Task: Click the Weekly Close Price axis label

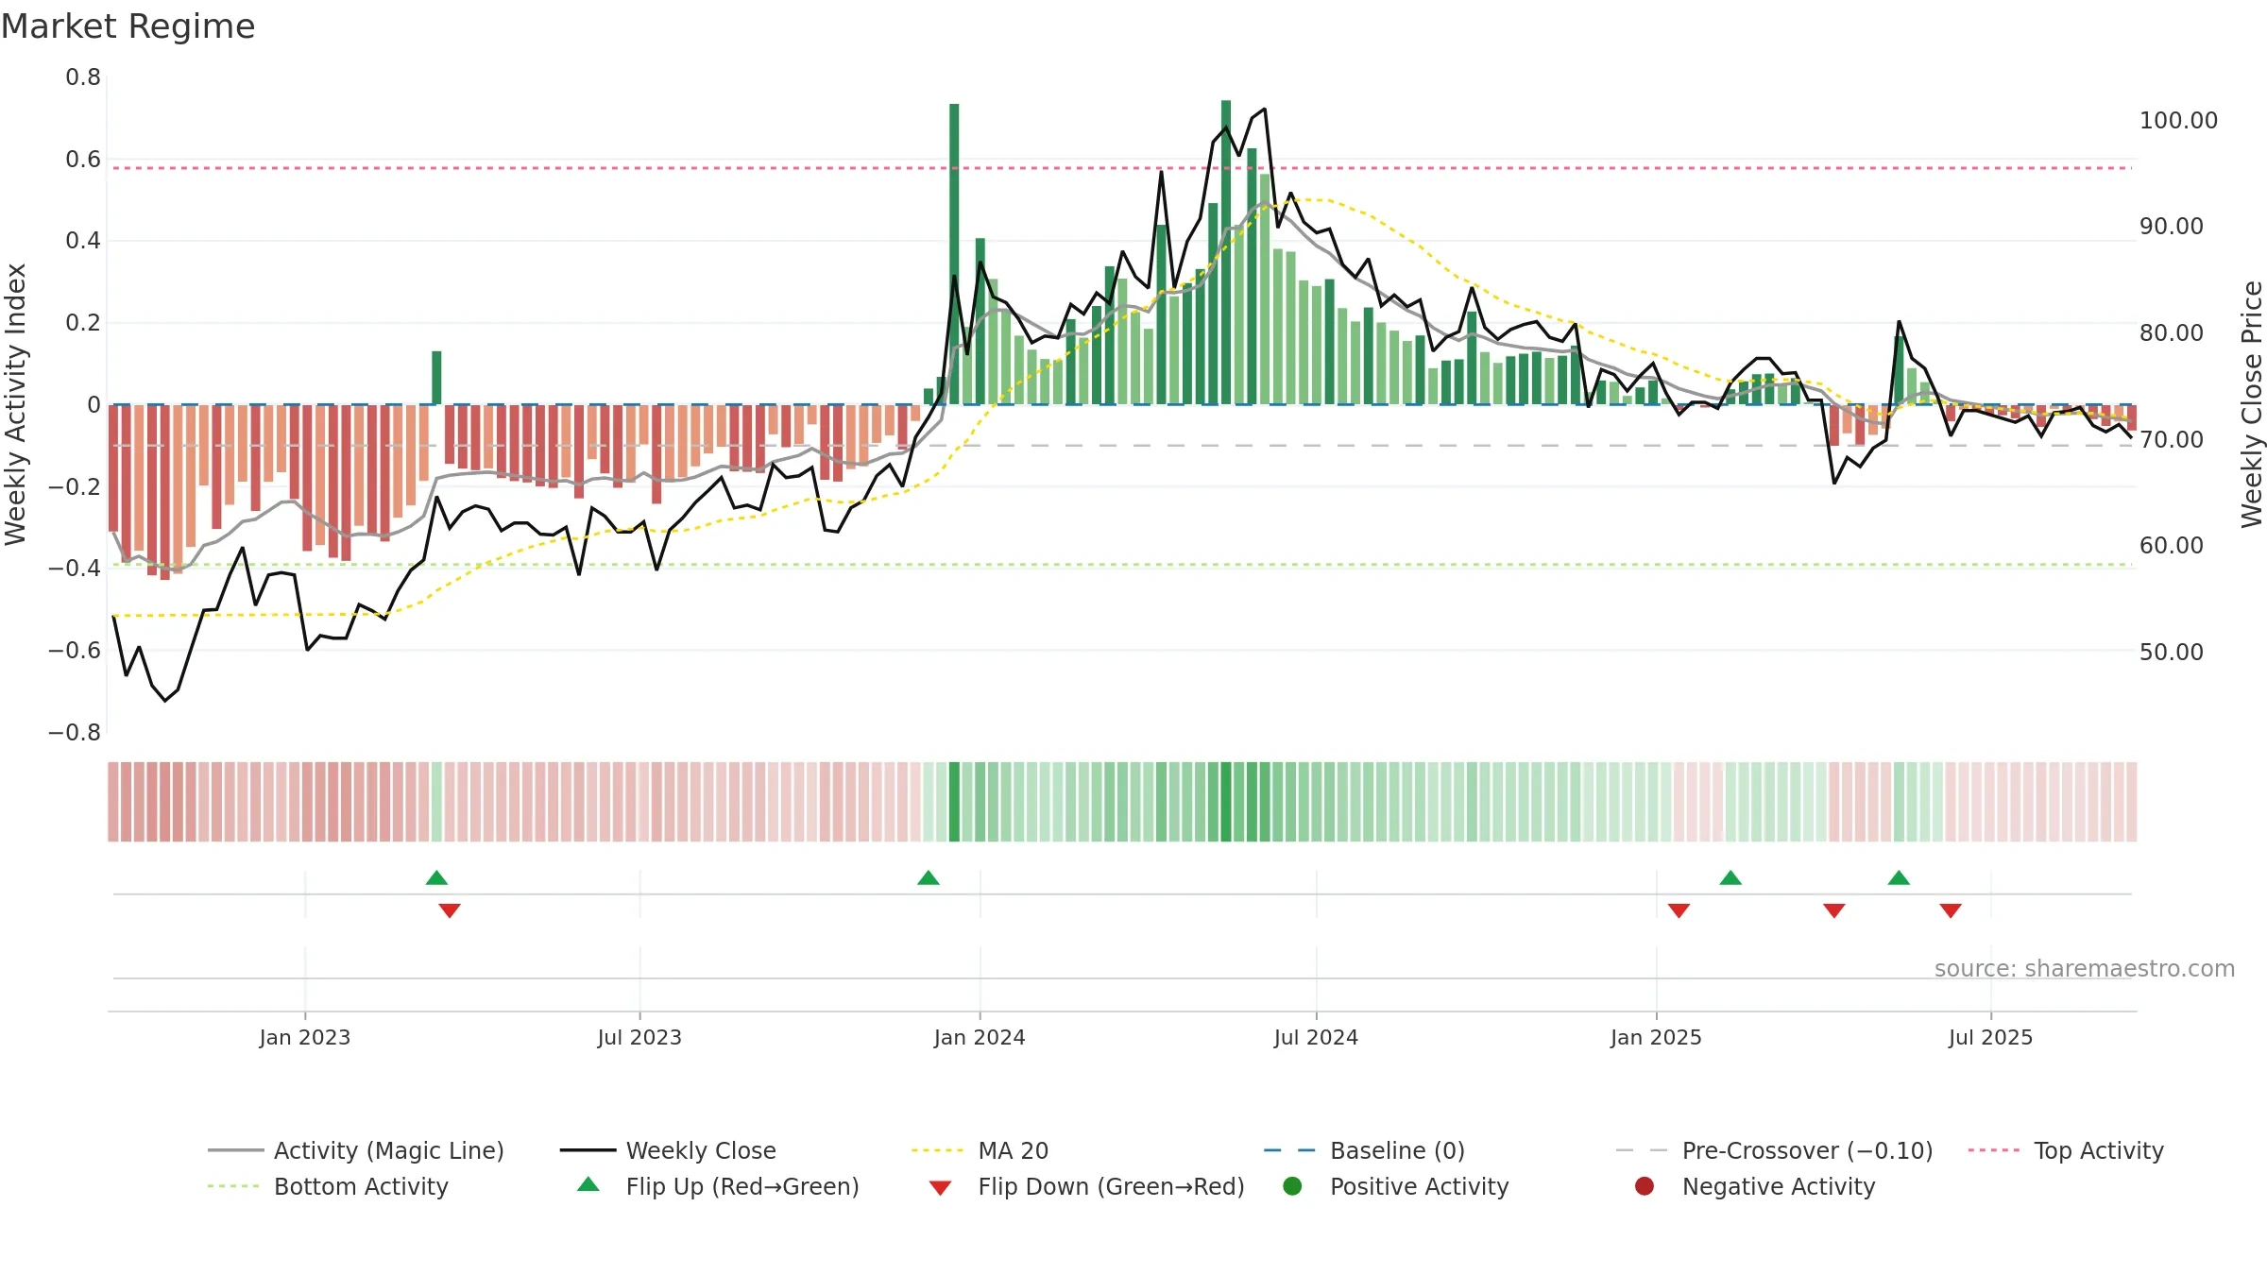Action: pyautogui.click(x=2252, y=404)
